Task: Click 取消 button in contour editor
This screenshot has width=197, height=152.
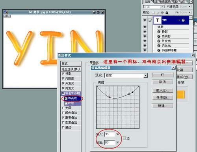Action: tap(163, 82)
